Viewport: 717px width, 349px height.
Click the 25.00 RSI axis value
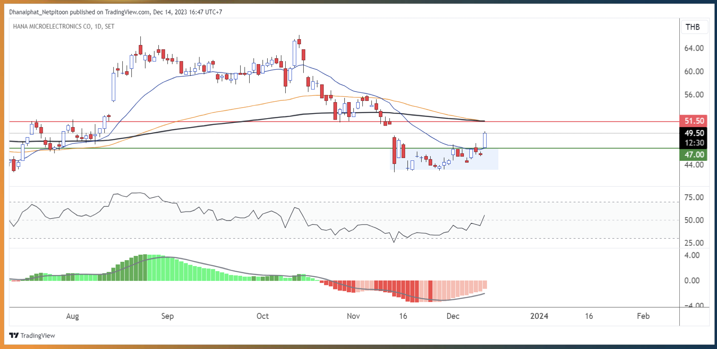(694, 243)
